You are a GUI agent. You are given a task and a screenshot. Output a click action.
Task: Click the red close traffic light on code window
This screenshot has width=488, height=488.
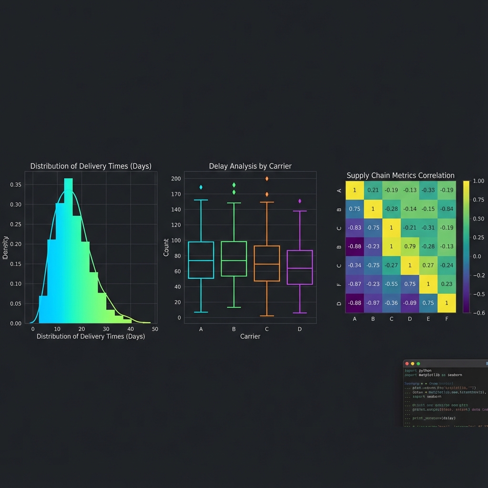tap(407, 364)
